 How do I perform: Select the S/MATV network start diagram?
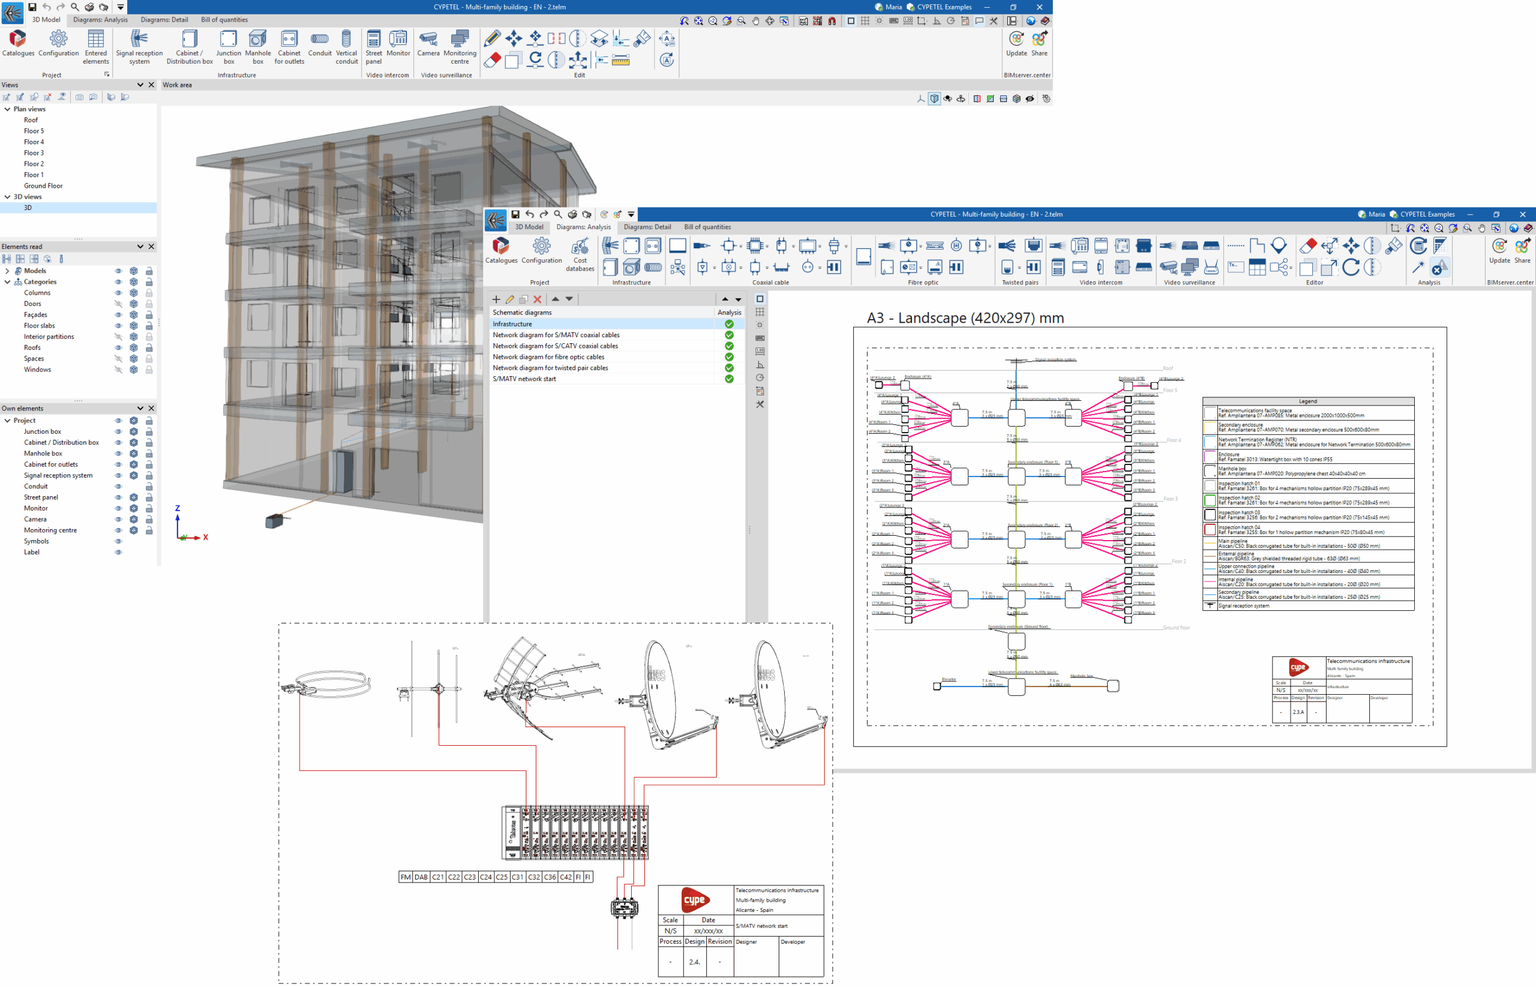(x=524, y=379)
